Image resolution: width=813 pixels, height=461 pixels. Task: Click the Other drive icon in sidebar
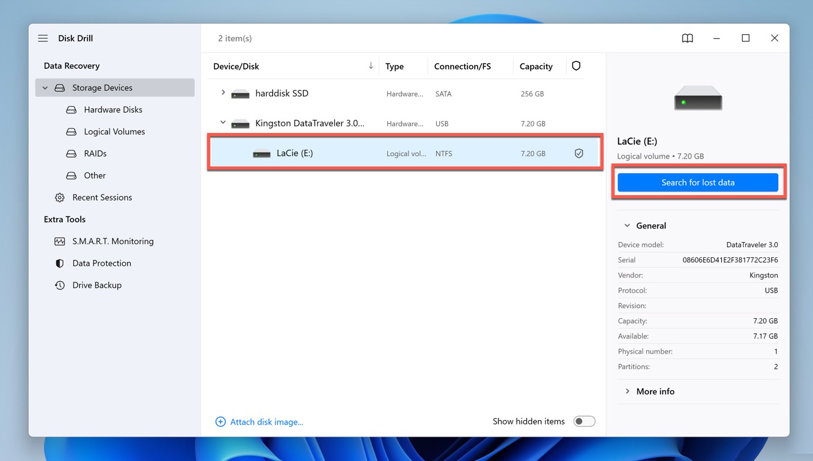tap(71, 176)
